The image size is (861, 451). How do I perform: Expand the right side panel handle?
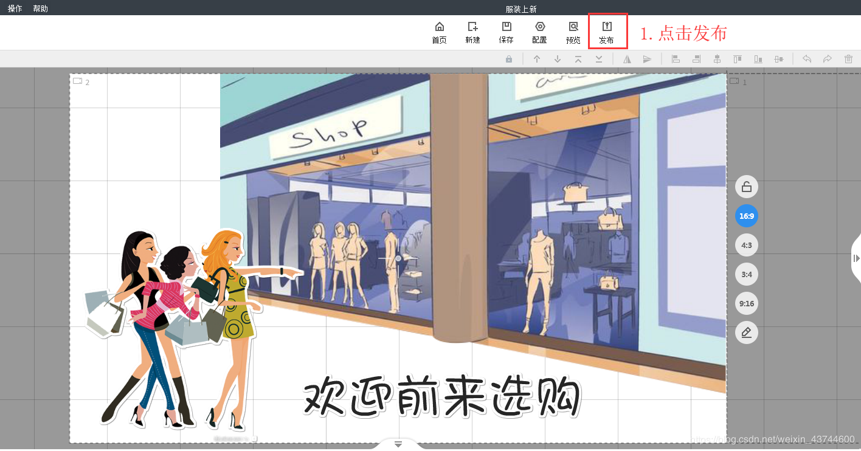click(x=856, y=258)
